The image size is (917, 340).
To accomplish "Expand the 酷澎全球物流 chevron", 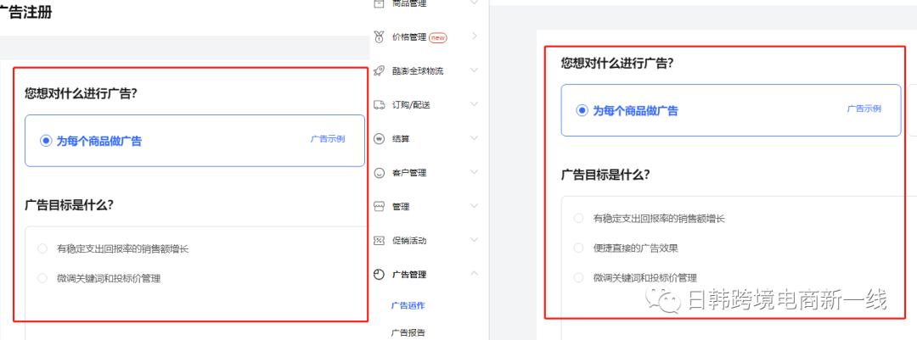I will [475, 70].
